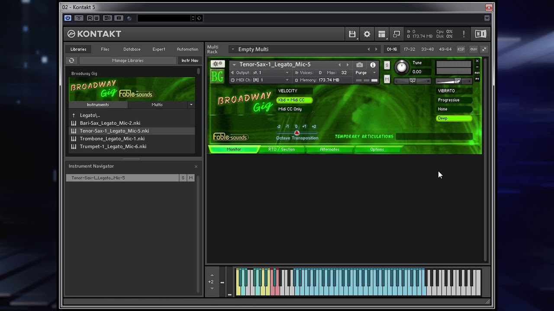
Task: Click the exclamation panic button
Action: pos(464,34)
